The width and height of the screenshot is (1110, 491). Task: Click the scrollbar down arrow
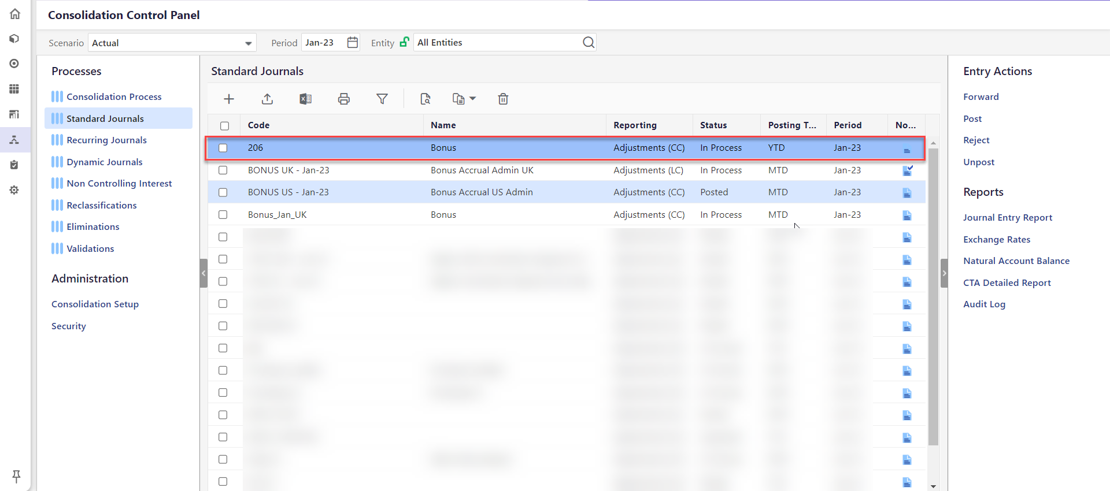click(x=933, y=486)
